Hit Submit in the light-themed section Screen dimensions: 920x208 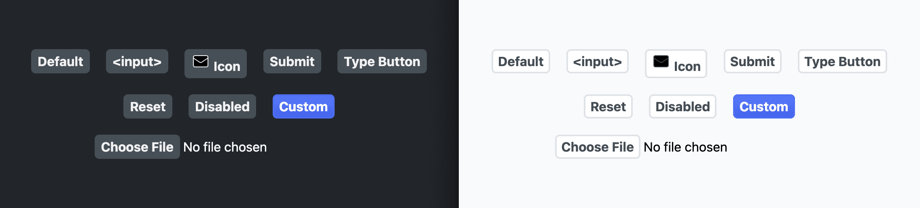[753, 62]
